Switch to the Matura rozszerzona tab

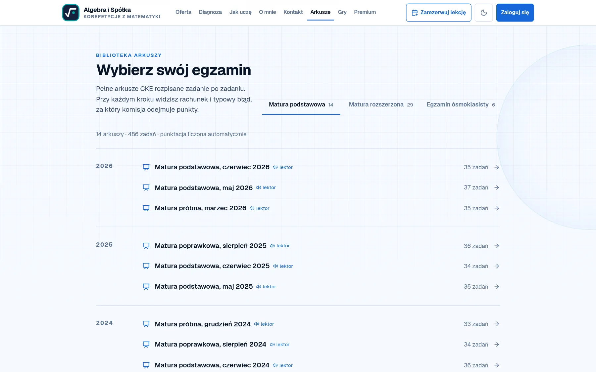coord(381,105)
